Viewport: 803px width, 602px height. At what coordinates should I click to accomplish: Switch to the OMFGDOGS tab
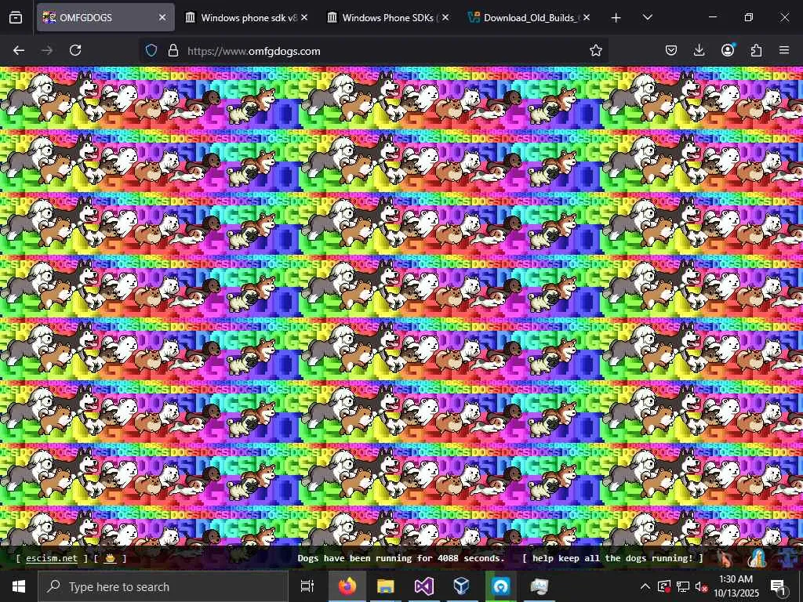tap(106, 17)
